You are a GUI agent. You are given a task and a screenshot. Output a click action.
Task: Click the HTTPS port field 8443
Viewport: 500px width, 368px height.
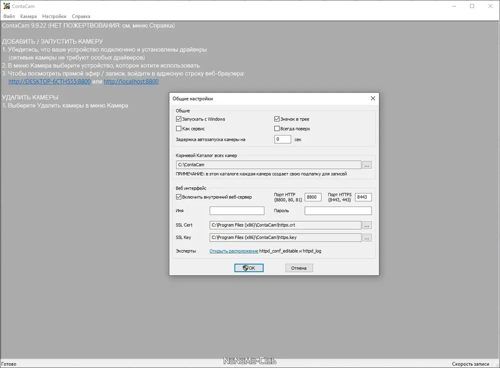[363, 197]
